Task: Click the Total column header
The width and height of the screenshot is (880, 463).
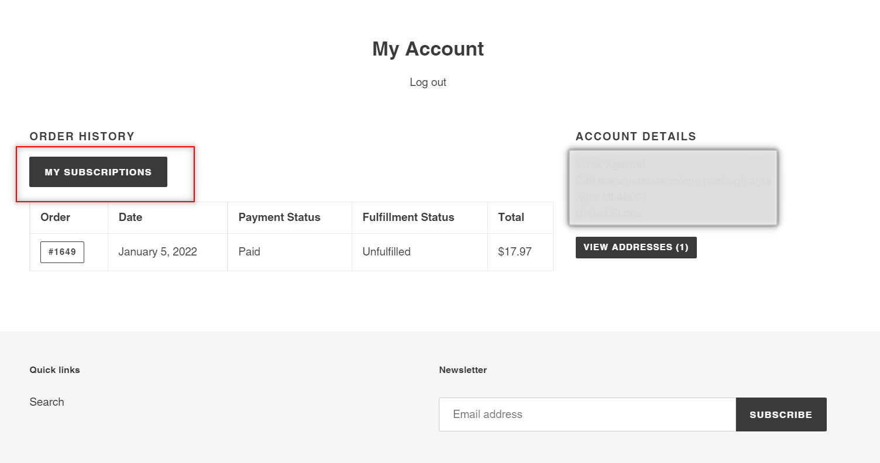Action: tap(511, 217)
